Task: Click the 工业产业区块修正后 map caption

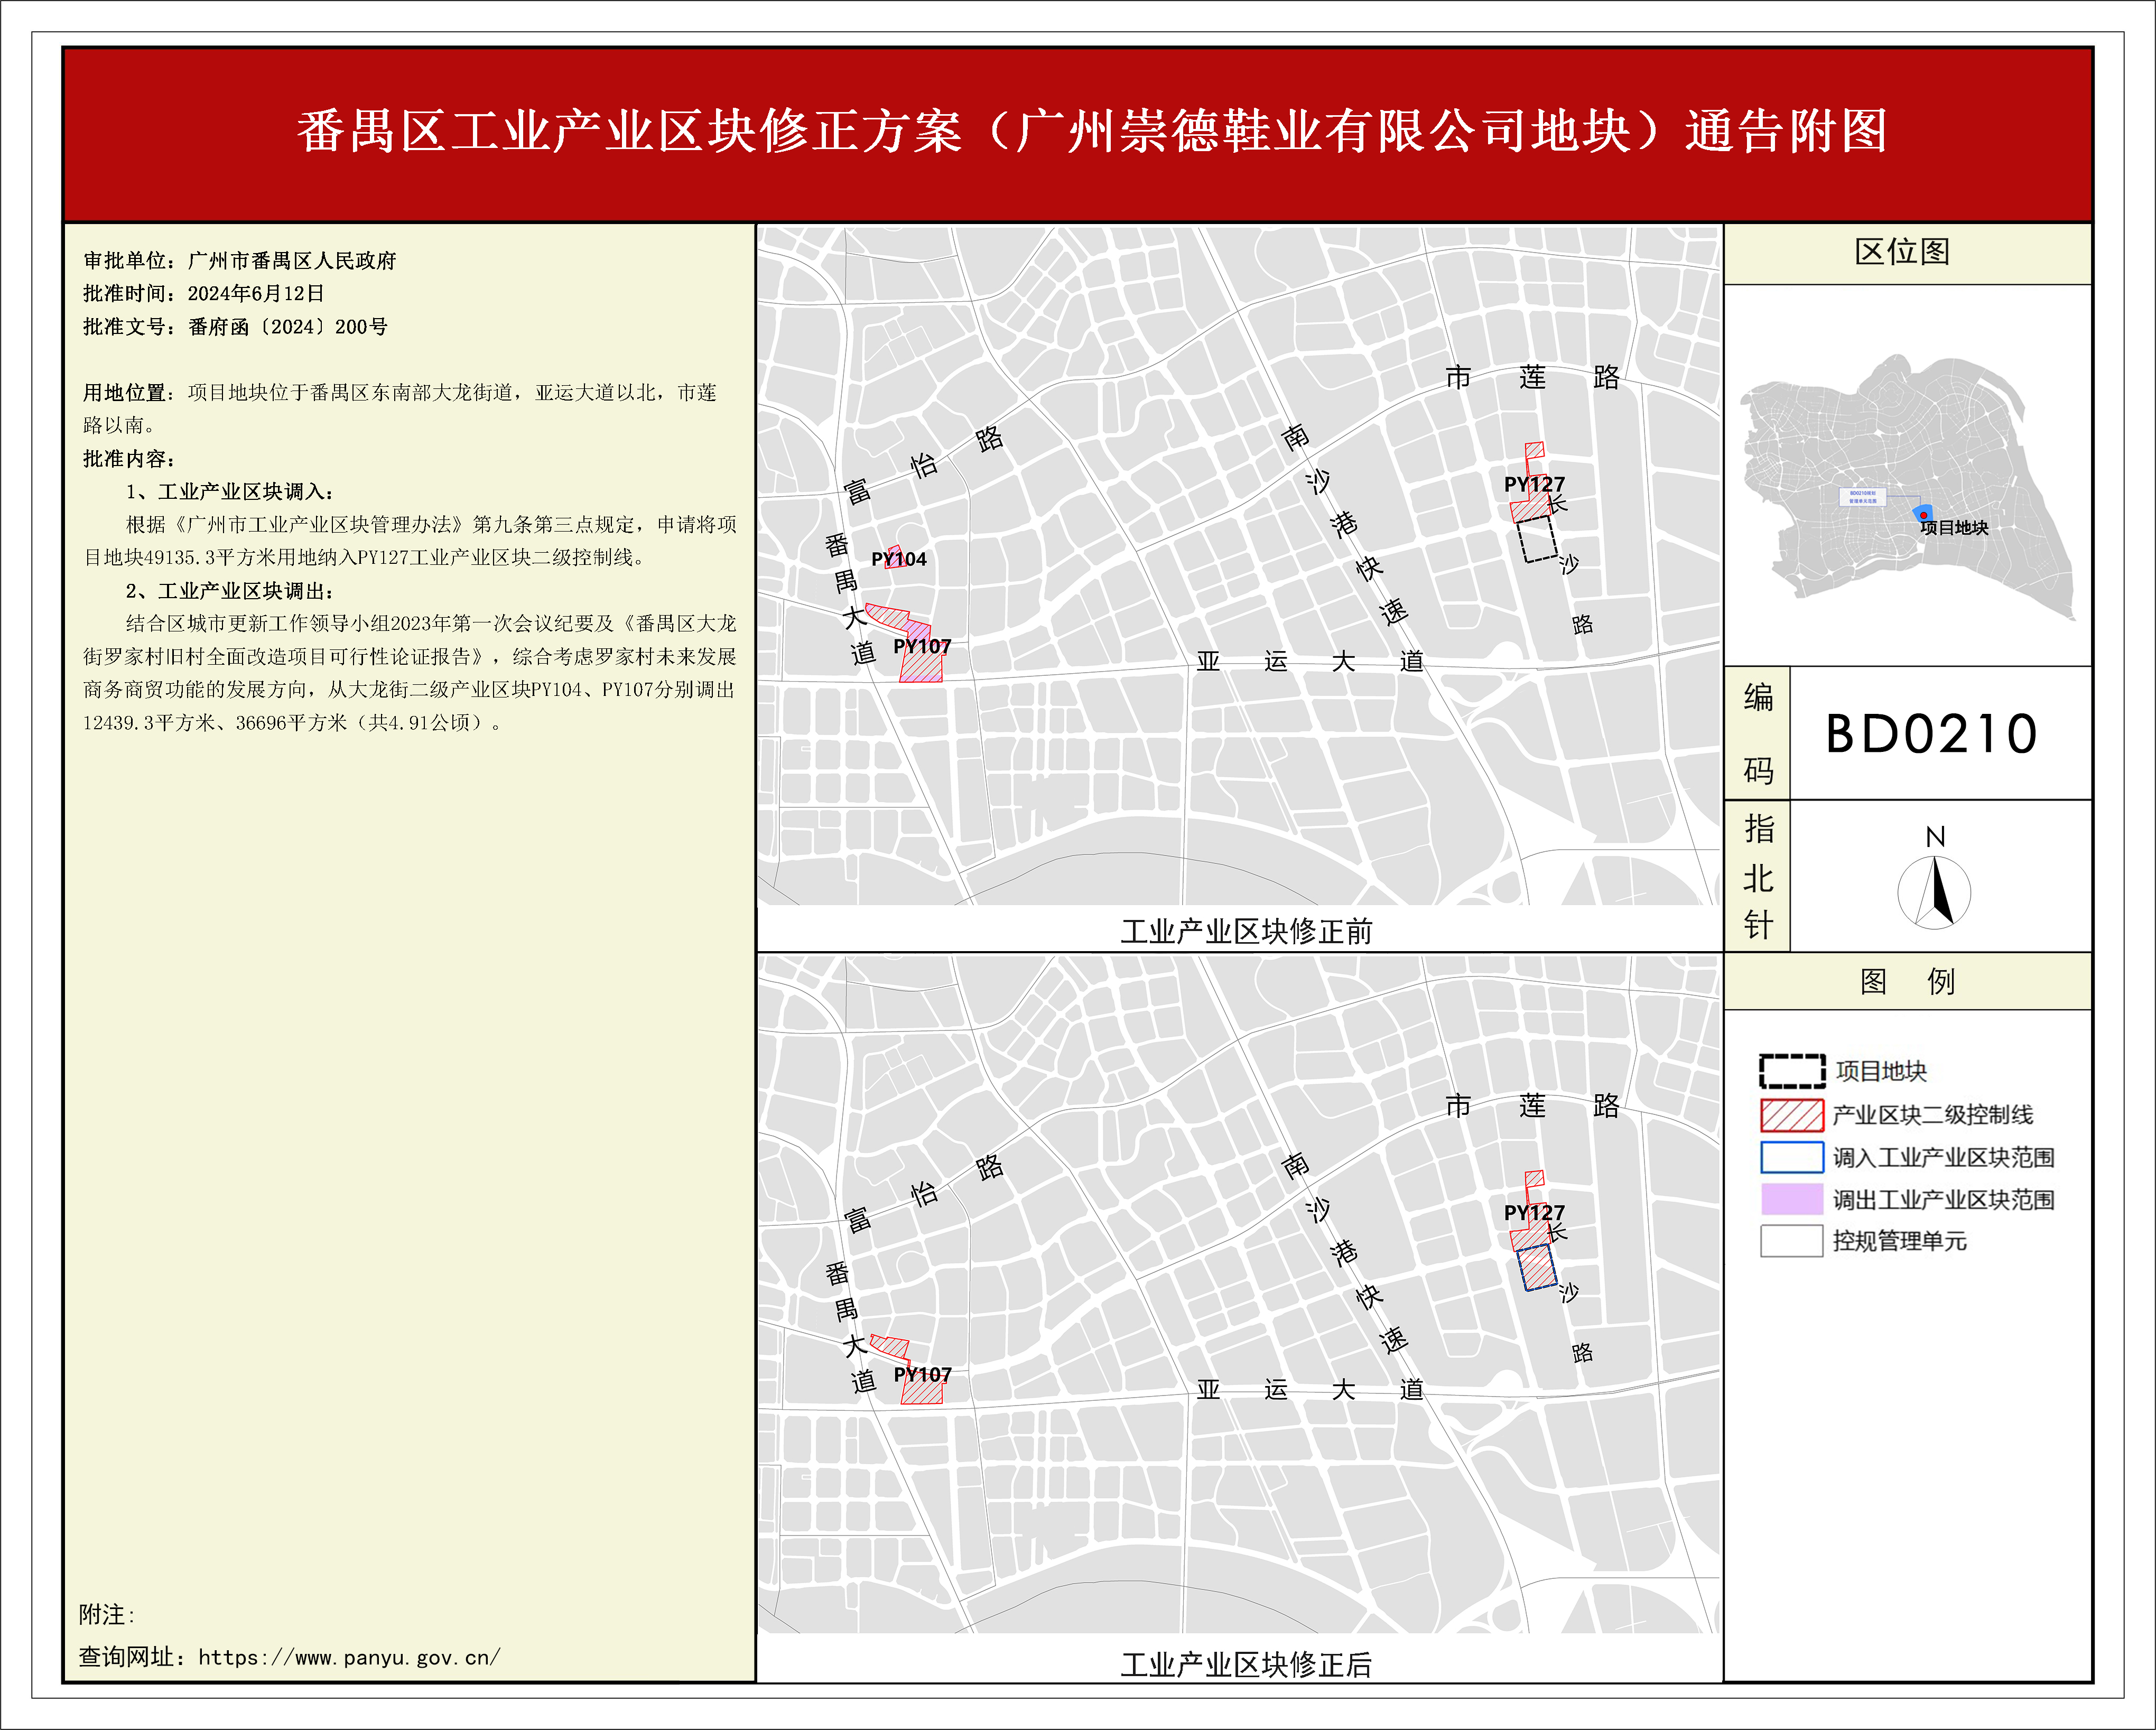Action: pos(1246,1664)
